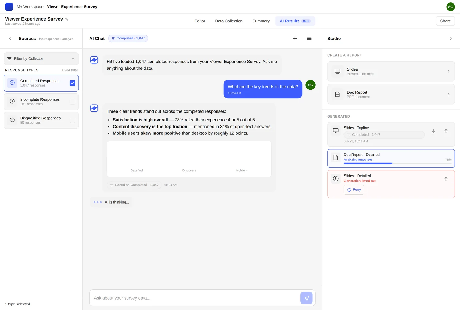Open the SC user avatar menu
This screenshot has height=310, width=460.
click(x=450, y=6)
